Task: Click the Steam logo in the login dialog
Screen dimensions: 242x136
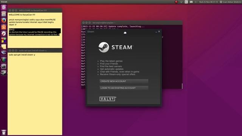Action: (x=116, y=47)
